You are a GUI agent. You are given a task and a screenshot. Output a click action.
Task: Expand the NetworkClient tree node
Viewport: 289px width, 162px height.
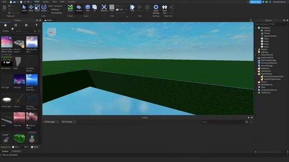tap(256, 55)
